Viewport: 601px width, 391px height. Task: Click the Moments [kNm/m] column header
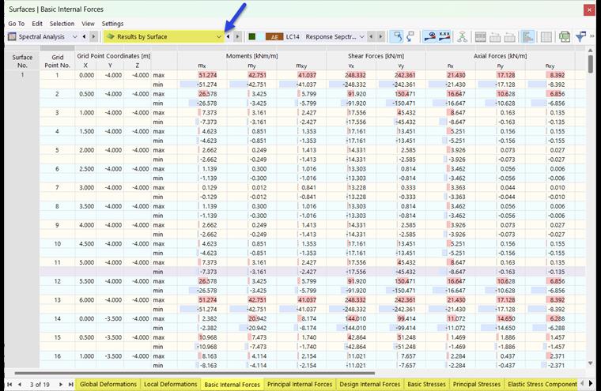point(251,56)
